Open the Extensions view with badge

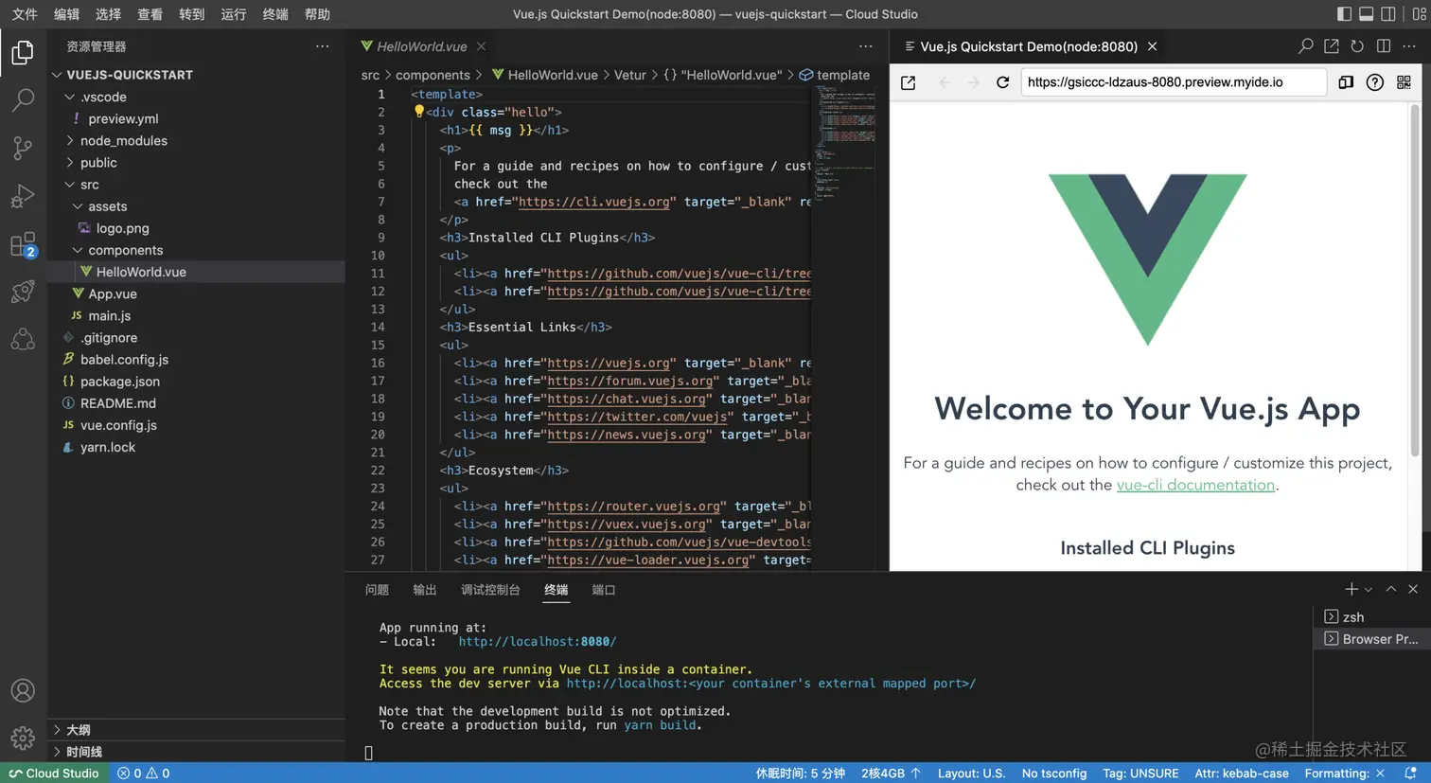(23, 244)
